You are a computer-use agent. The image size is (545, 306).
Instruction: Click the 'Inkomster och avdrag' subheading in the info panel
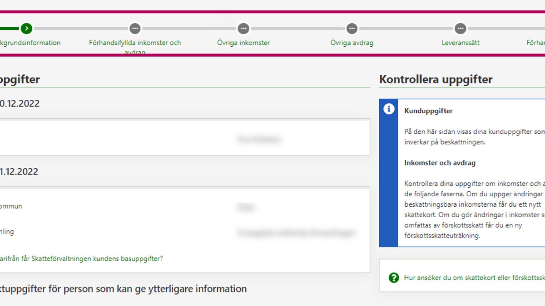click(x=440, y=163)
